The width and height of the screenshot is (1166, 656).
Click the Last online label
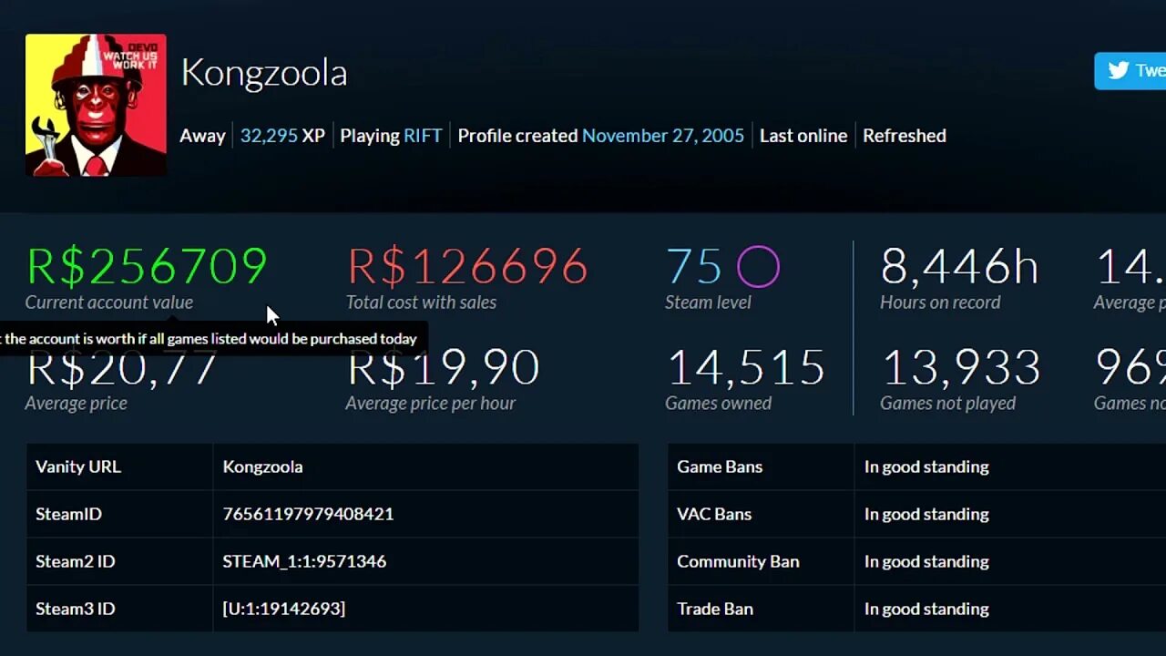coord(803,136)
